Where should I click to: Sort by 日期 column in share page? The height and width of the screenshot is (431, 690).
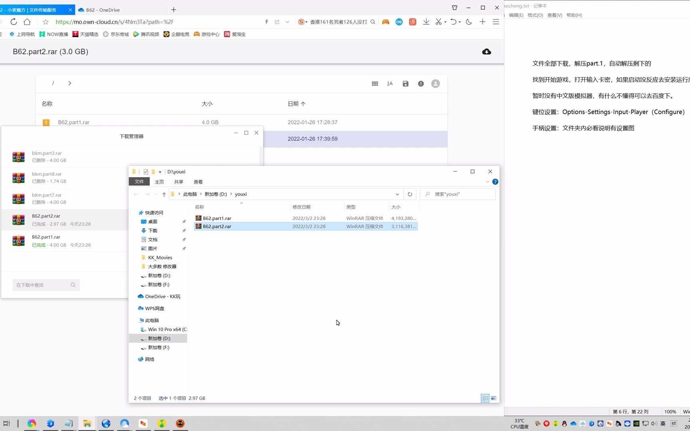point(296,104)
